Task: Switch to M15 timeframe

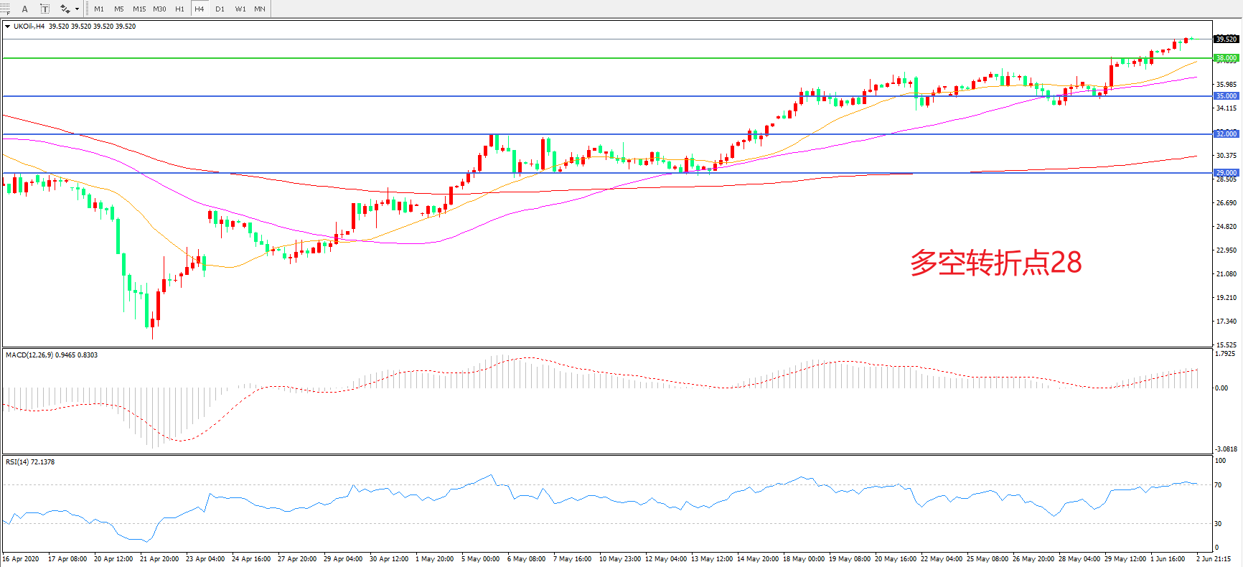Action: click(x=139, y=9)
